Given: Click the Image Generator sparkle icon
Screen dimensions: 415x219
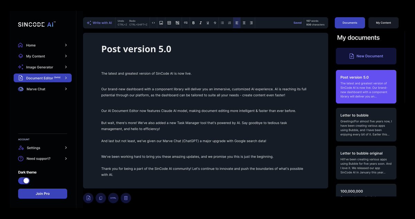Looking at the screenshot, I should point(20,67).
